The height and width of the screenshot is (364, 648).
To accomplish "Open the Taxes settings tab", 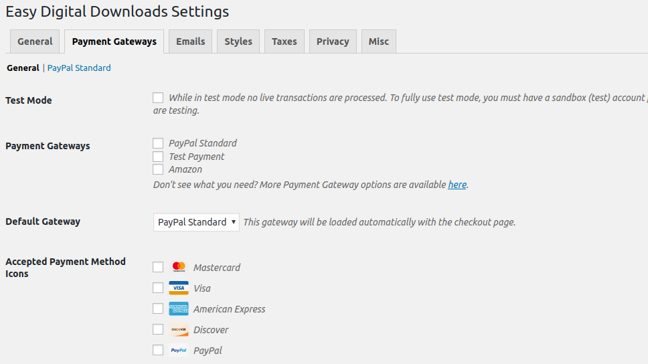I will (285, 41).
